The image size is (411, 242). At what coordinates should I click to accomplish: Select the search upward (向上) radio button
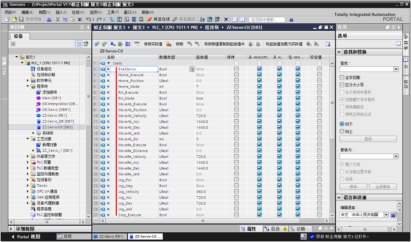point(342,131)
